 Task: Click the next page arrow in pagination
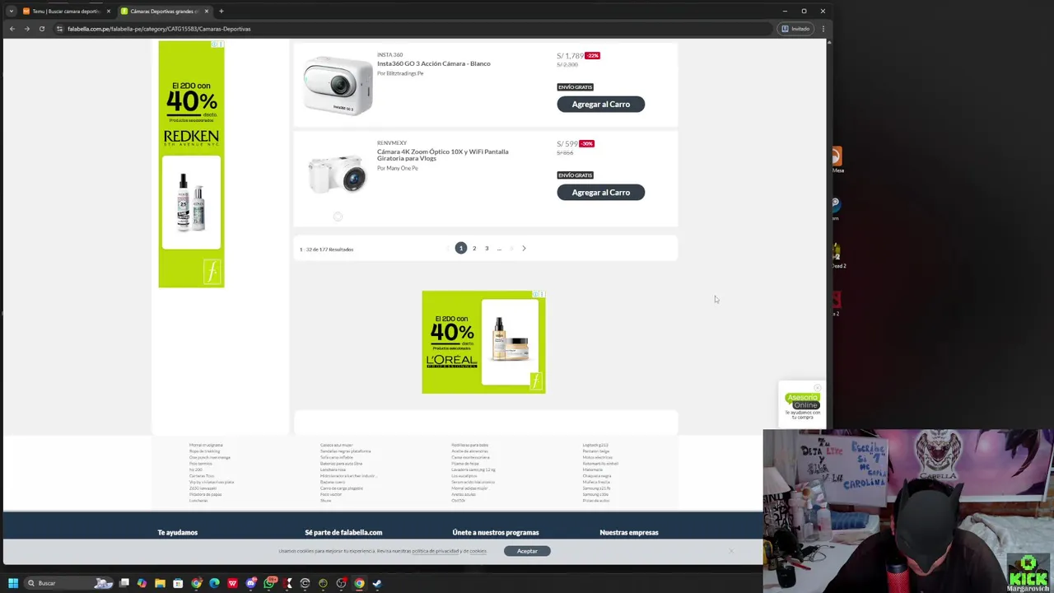(x=524, y=248)
